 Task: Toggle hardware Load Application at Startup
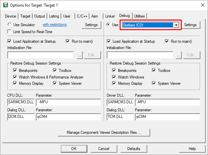pos(109,41)
